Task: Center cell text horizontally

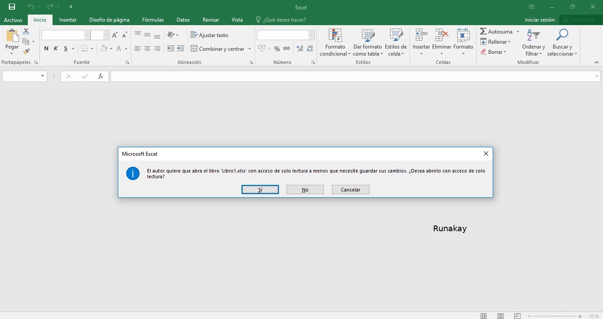Action: tap(147, 49)
